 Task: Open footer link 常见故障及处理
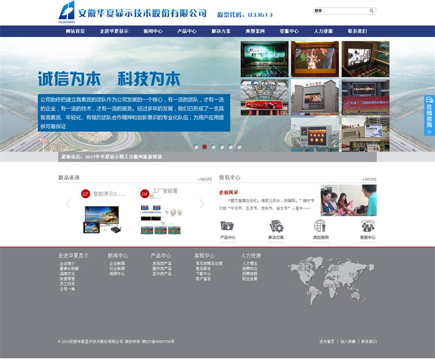(209, 263)
